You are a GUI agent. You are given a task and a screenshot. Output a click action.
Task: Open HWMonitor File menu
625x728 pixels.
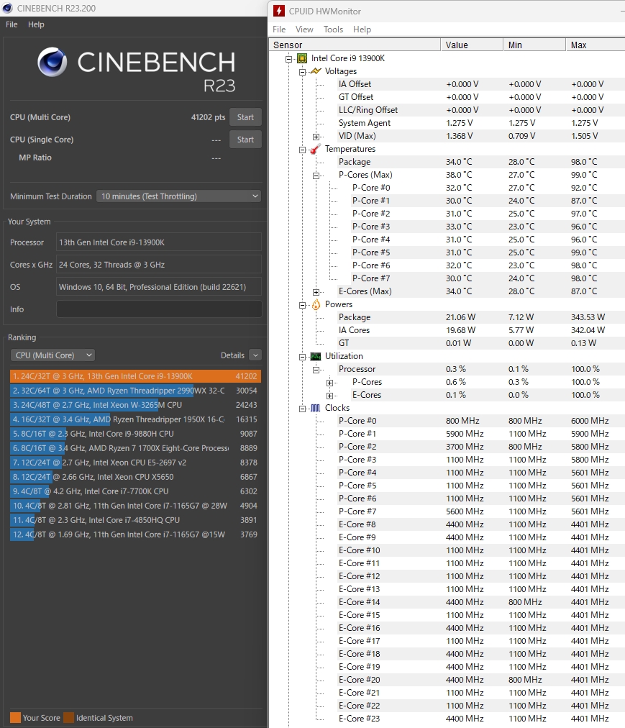(x=279, y=29)
